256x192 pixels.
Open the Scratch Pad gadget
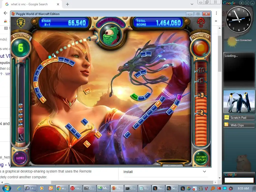239,117
